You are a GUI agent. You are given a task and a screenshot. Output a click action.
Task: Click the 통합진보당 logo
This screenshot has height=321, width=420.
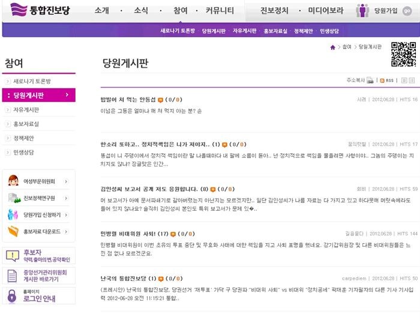coord(40,10)
